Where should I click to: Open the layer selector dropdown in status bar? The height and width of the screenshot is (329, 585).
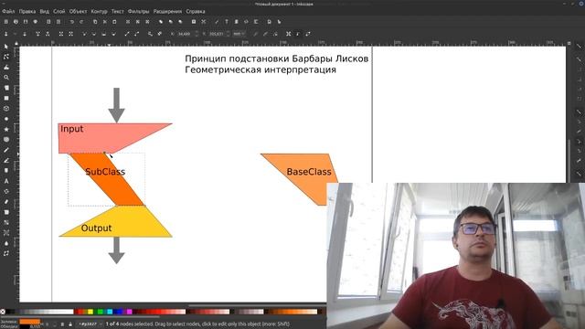90,324
